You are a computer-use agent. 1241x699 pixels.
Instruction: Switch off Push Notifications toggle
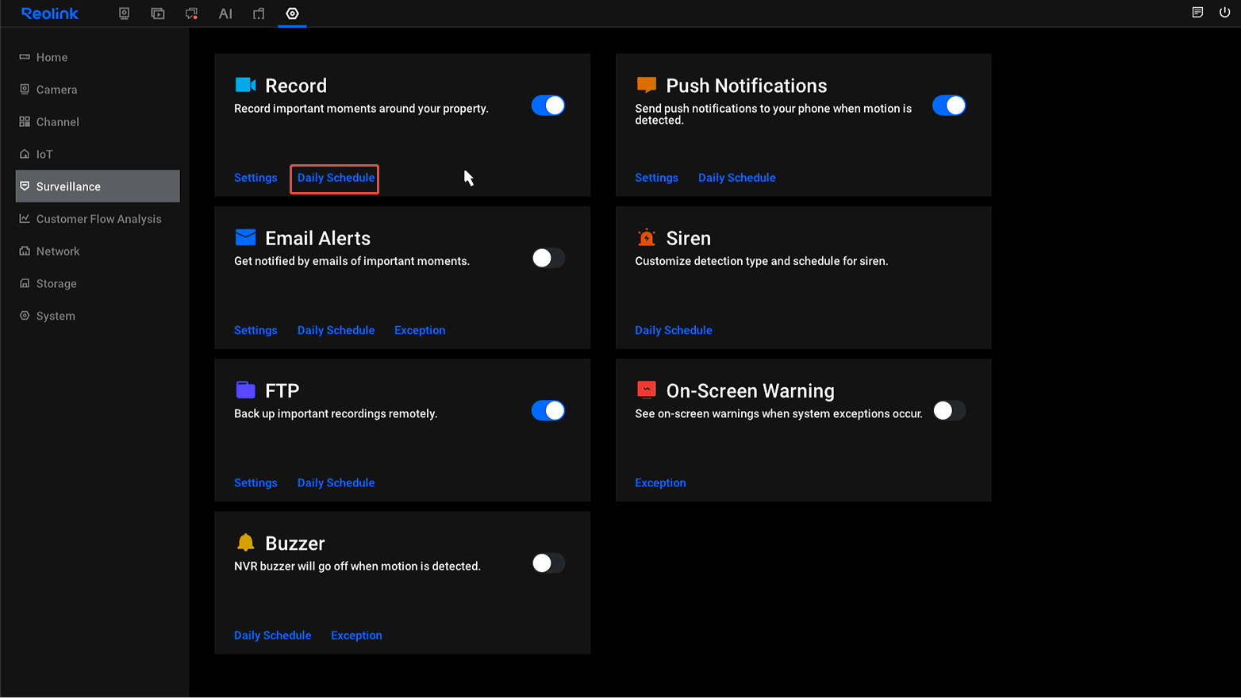click(x=948, y=106)
